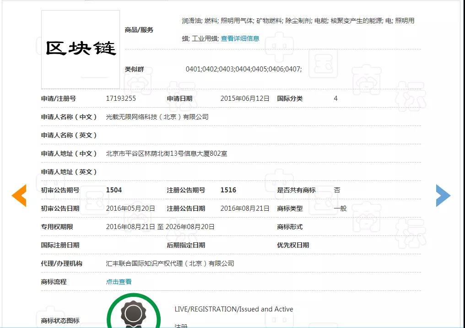The image size is (465, 328).
Task: Click the 商标流程 label
Action: [54, 282]
